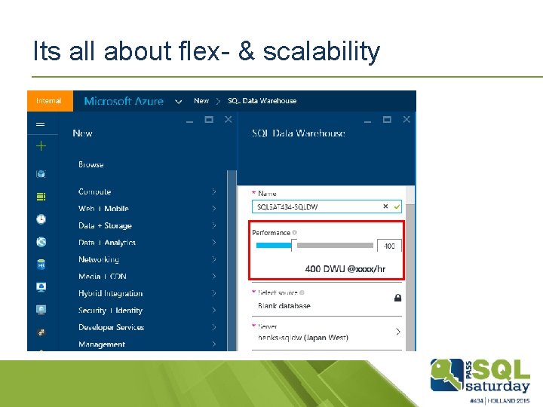Expand the Web + Mobile category

click(147, 208)
